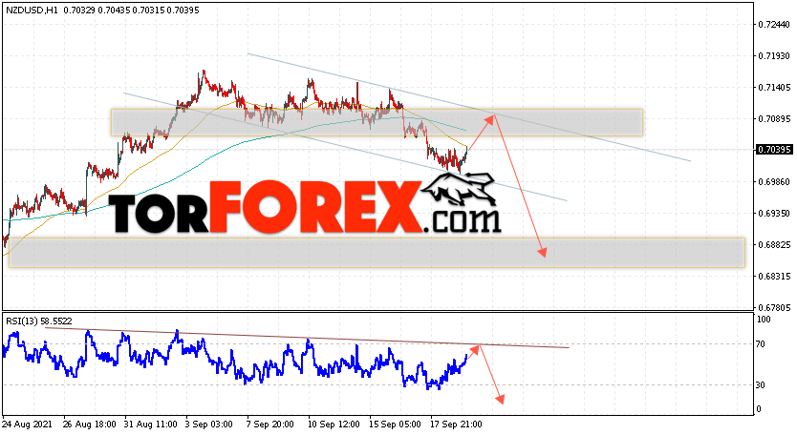Click the 7 Sep 20:00 time label
The height and width of the screenshot is (435, 797).
[270, 424]
